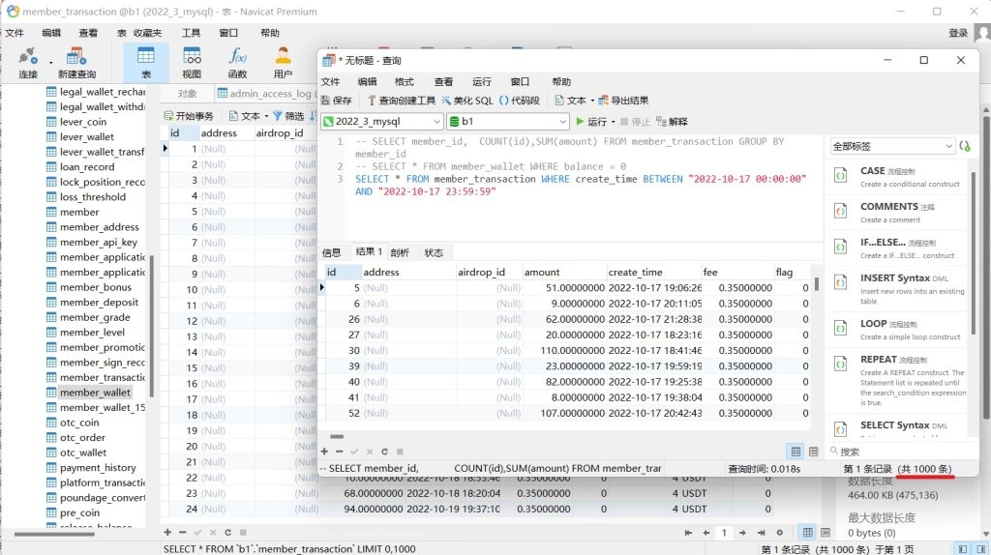Screen dimensions: 991x555
Task: Open the 全部标签 snippet filter dropdown
Action: pos(892,146)
